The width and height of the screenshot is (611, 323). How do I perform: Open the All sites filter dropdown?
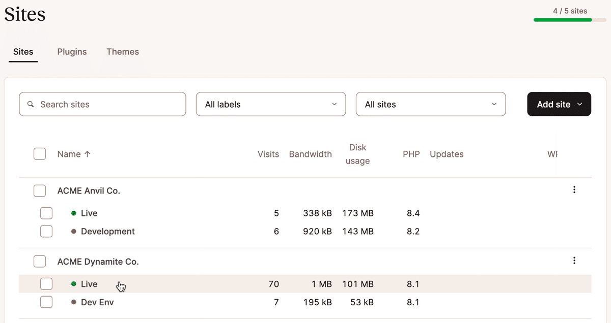[430, 104]
